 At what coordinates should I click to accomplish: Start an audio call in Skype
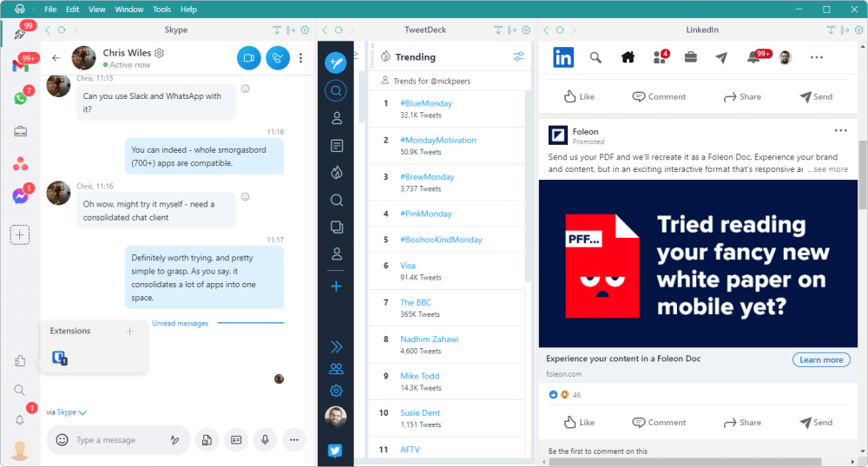[278, 58]
